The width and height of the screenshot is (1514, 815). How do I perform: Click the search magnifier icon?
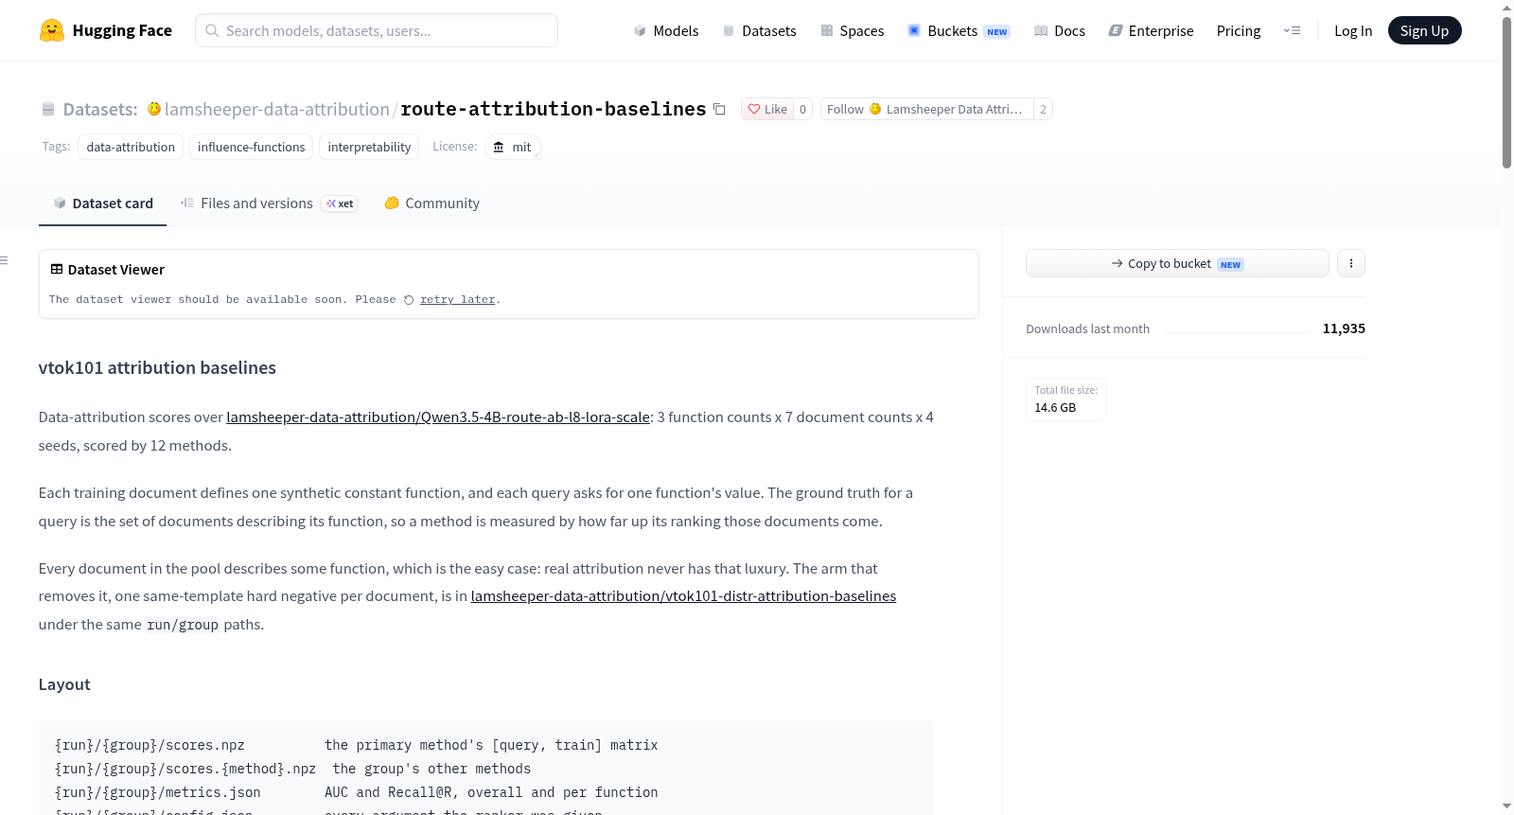212,30
